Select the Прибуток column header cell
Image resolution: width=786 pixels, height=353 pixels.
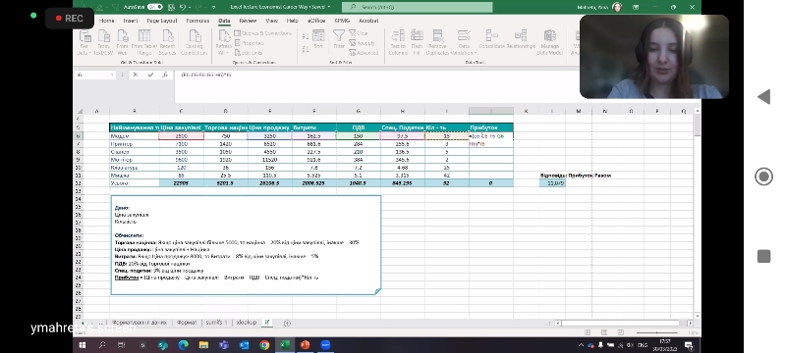(x=491, y=128)
